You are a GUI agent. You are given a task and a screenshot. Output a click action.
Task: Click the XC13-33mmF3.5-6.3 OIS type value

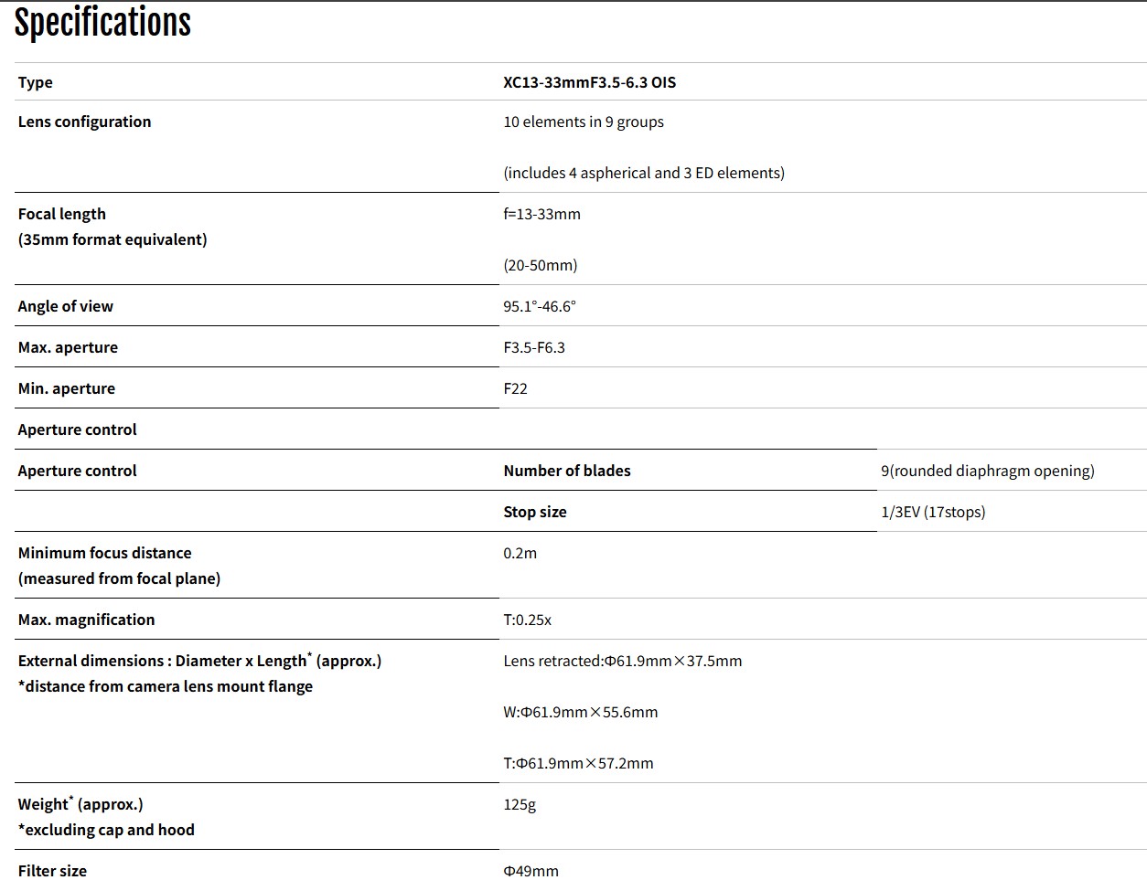click(589, 82)
